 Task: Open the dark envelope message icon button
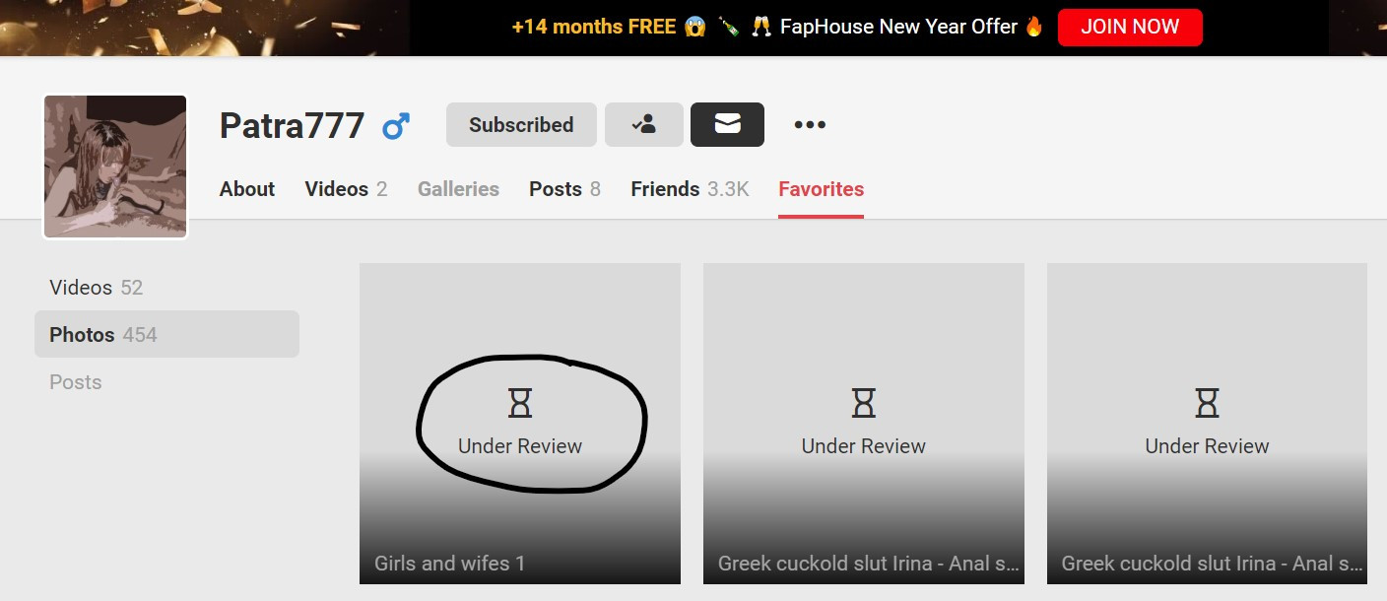coord(727,125)
